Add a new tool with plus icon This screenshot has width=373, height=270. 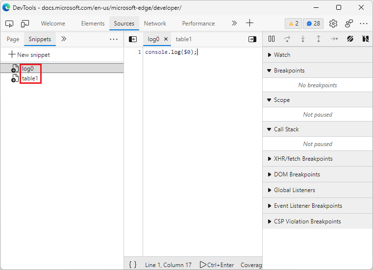(x=249, y=23)
